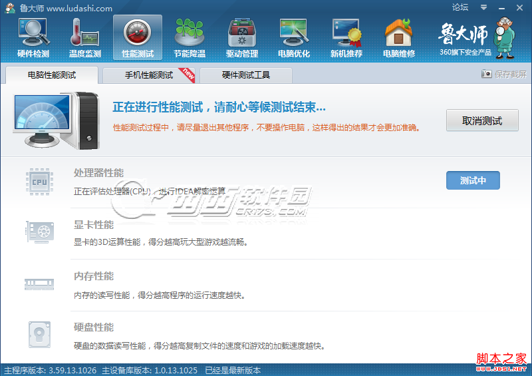Click the graphics card icon for 显卡性能

tap(40, 232)
